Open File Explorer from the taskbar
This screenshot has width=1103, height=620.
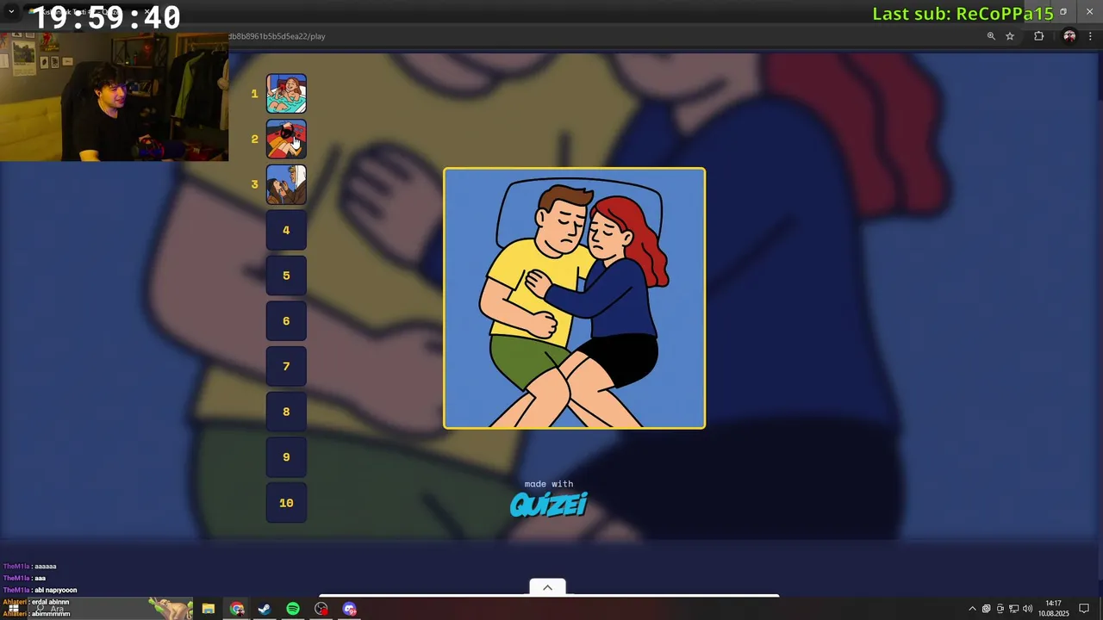(x=209, y=609)
